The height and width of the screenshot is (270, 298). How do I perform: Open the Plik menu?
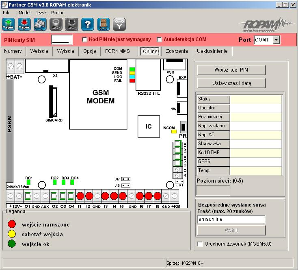tap(6, 13)
